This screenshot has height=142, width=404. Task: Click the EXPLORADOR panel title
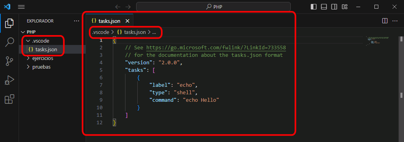(40, 21)
